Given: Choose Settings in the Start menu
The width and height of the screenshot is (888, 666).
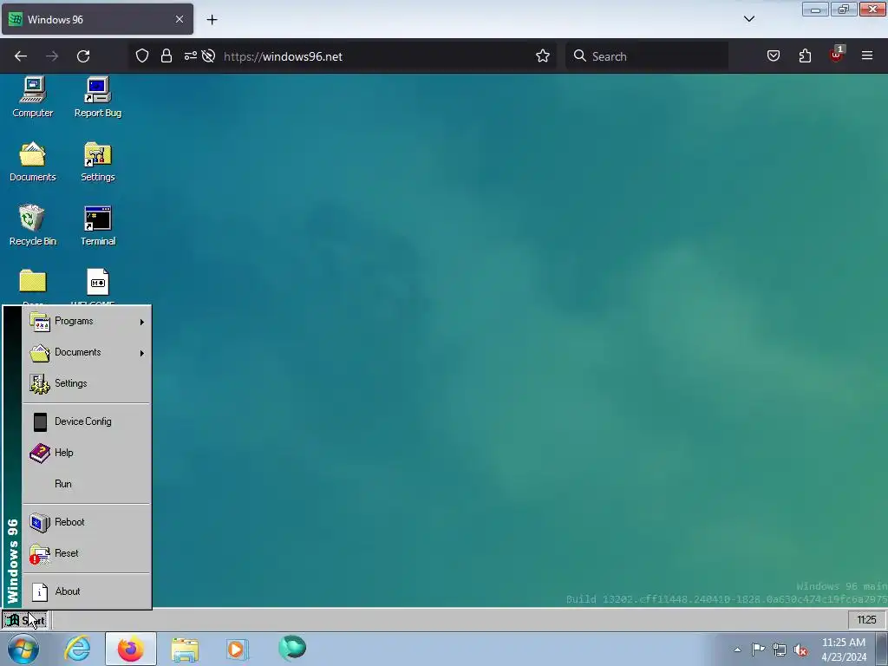Looking at the screenshot, I should 87,383.
